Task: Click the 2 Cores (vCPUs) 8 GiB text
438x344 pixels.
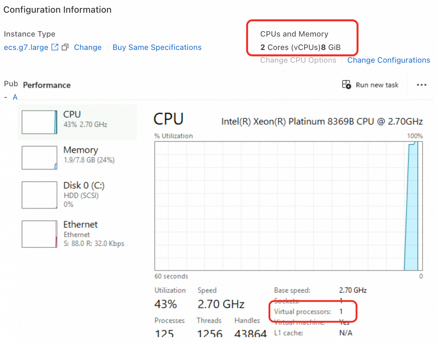Action: coord(300,47)
